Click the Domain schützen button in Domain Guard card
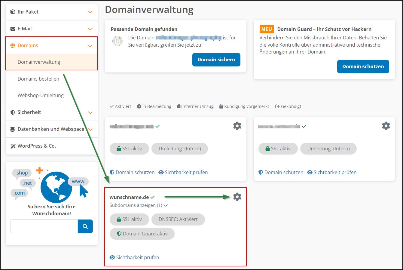The width and height of the screenshot is (403, 270). [363, 66]
